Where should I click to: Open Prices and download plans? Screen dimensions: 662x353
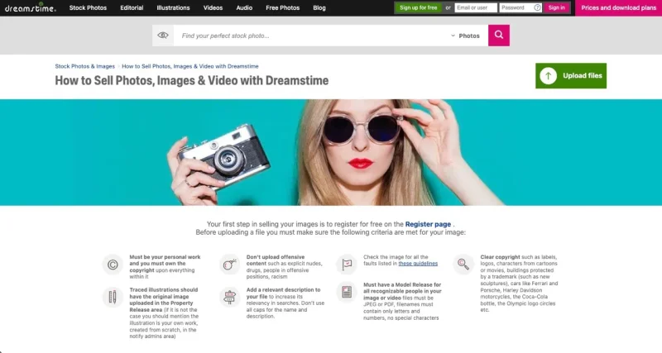coord(618,7)
